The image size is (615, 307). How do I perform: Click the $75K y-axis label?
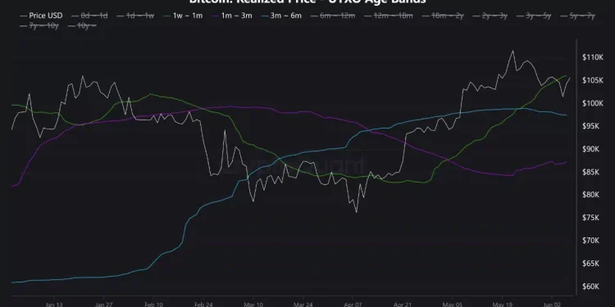coord(591,217)
